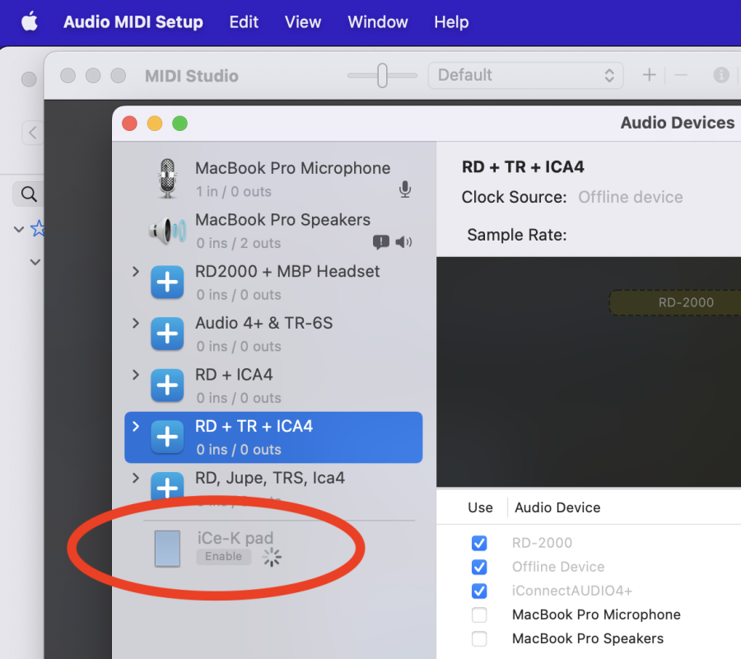Click the iCe-K pad device icon
This screenshot has height=659, width=741.
click(x=167, y=549)
